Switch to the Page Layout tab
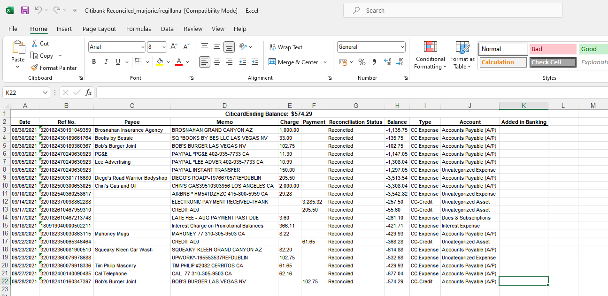 [x=99, y=29]
